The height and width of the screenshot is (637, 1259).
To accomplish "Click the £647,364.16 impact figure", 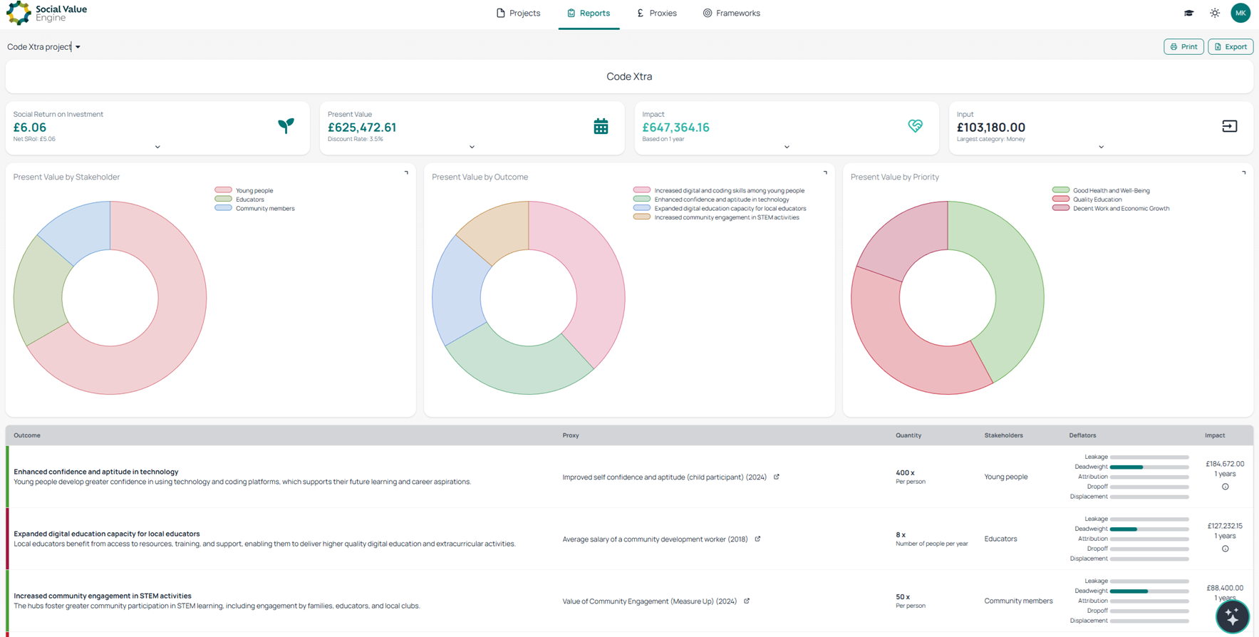I will tap(675, 128).
